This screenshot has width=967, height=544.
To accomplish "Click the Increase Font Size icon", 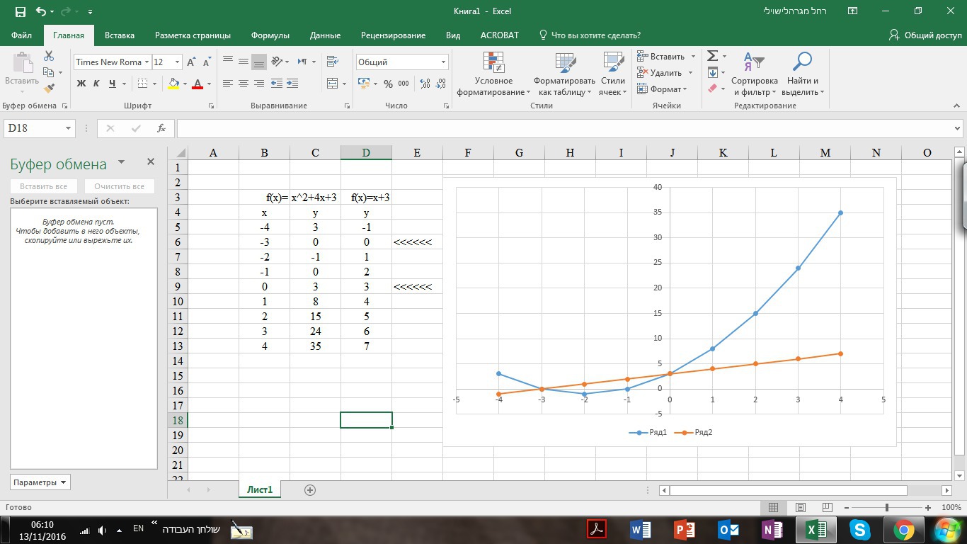I will click(190, 62).
